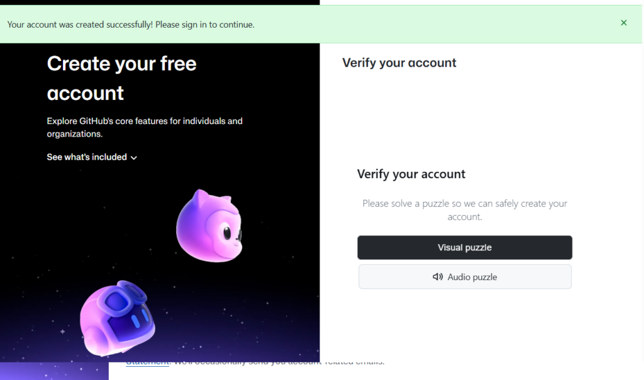Dismiss the account created success banner
Screen dimensions: 644x380
(x=623, y=23)
